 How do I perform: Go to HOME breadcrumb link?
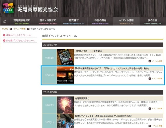[x=5, y=29]
